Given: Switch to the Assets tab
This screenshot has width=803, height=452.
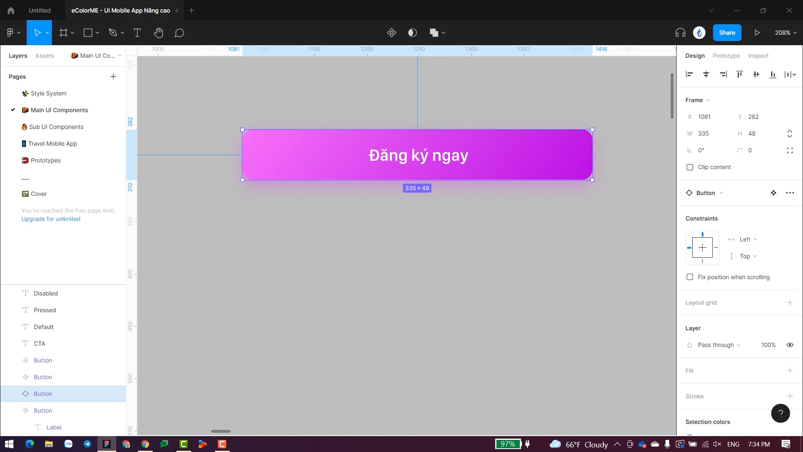Looking at the screenshot, I should click(44, 56).
